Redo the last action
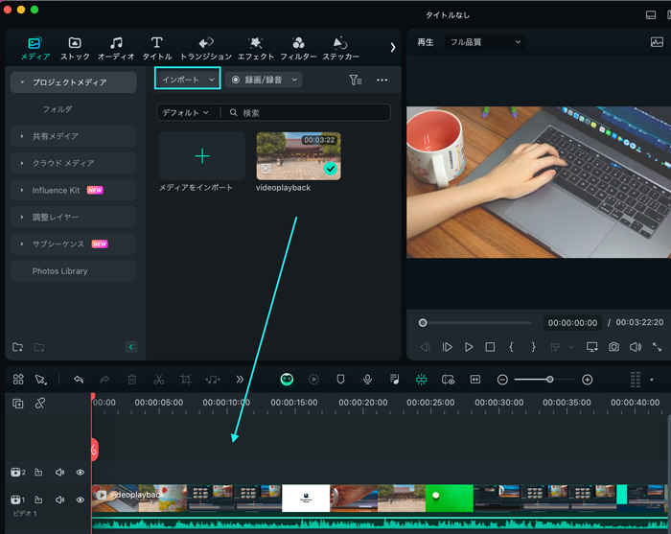Screen dimensions: 671x534 click(104, 379)
